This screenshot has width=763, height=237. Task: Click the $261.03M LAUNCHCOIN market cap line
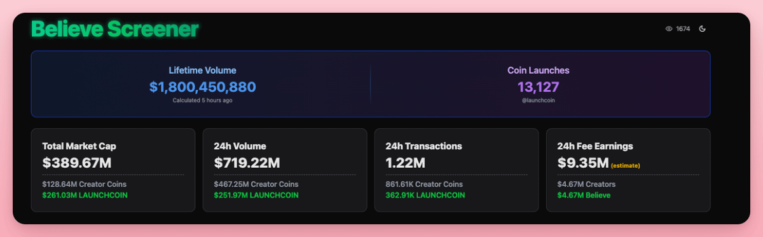click(85, 195)
